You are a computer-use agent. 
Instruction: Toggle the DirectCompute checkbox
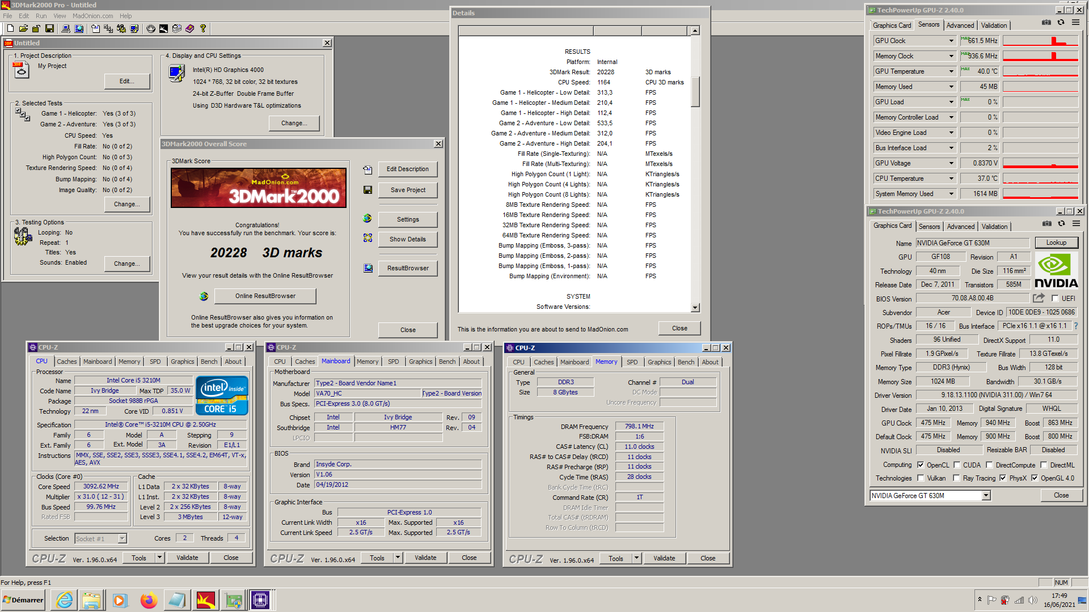(989, 465)
